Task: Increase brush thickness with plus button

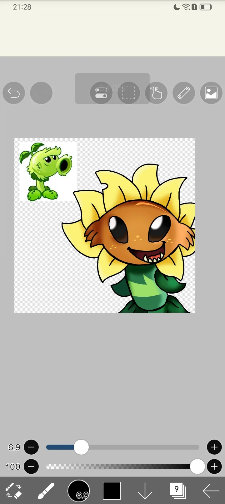Action: [214, 447]
